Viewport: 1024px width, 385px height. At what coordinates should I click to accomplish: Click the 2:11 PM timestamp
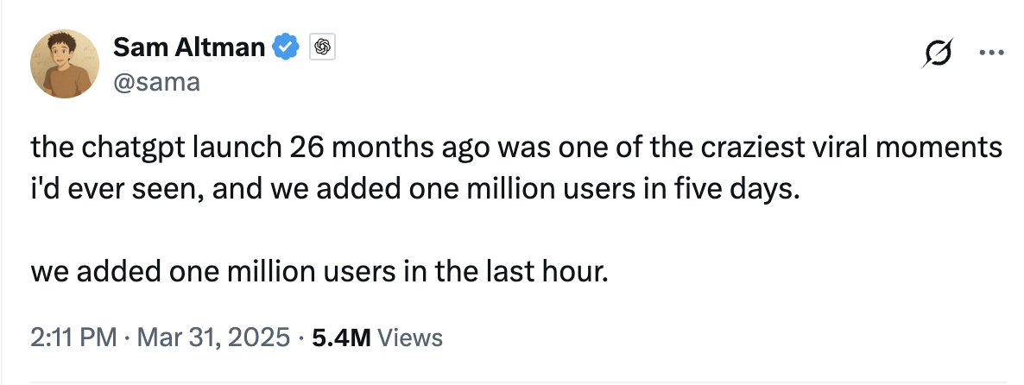73,338
